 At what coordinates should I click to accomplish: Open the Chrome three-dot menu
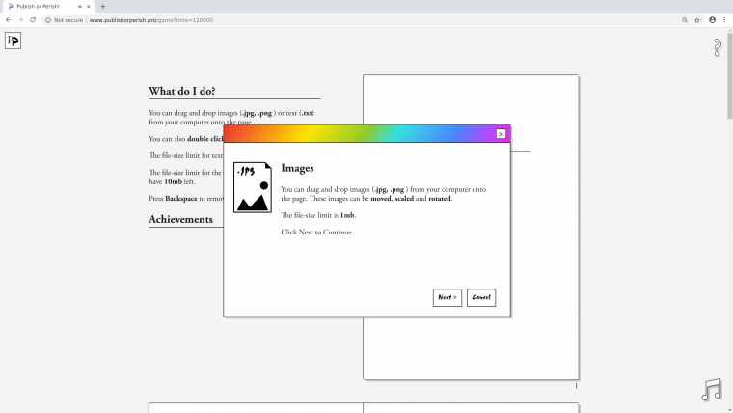[725, 19]
